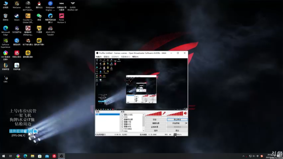Toggle the seventh source checkbox in OBS
The height and width of the screenshot is (159, 283).
[122, 129]
